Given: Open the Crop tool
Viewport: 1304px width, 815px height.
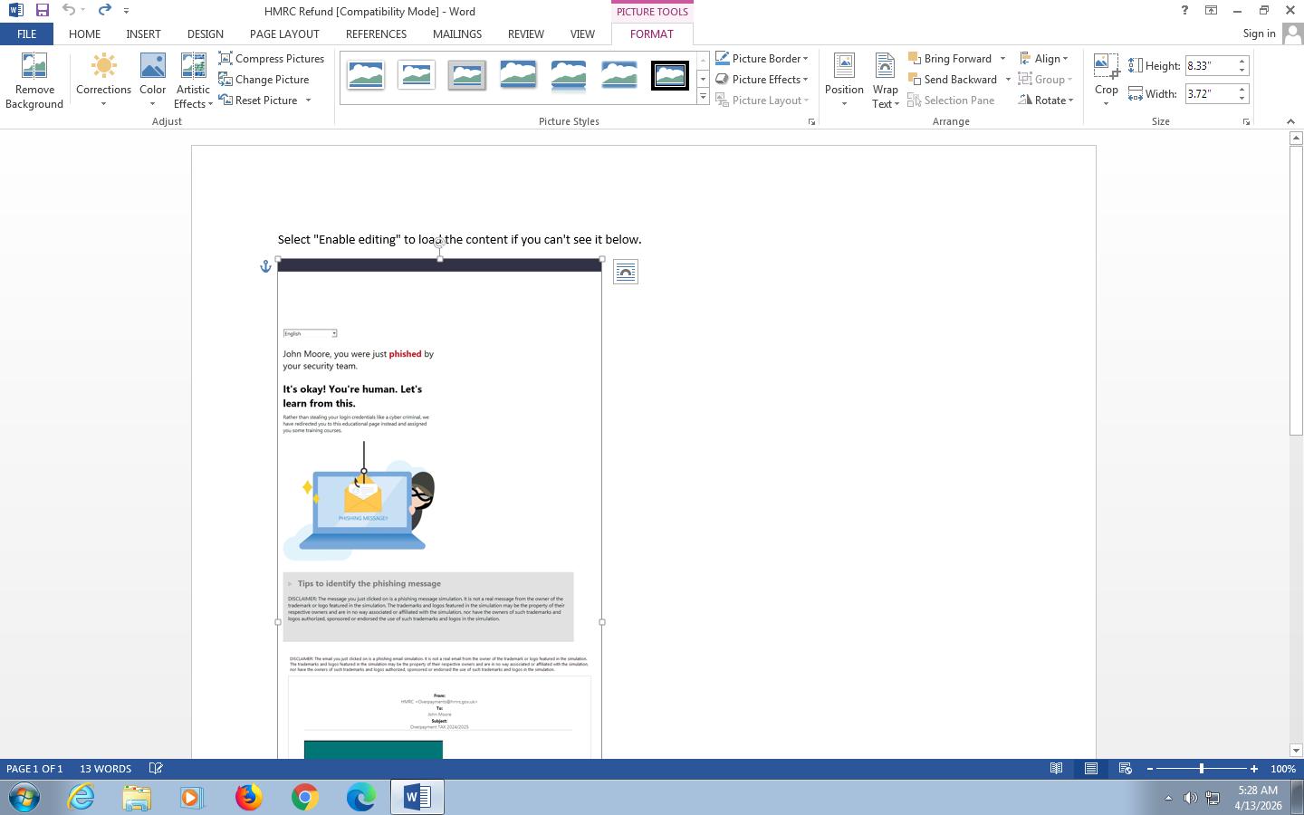Looking at the screenshot, I should click(1106, 69).
